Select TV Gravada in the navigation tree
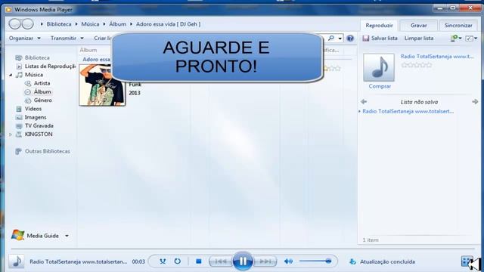The width and height of the screenshot is (484, 272). pos(39,126)
